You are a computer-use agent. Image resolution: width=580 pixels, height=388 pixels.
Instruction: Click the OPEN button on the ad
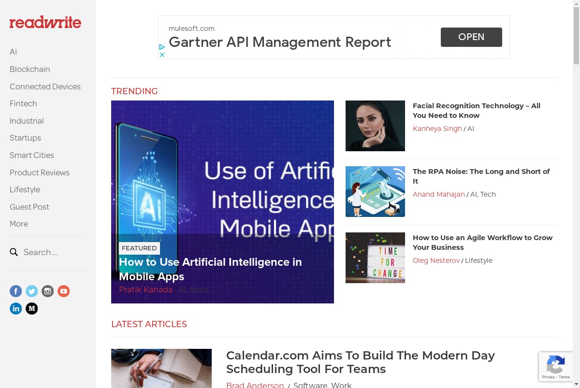pos(471,37)
